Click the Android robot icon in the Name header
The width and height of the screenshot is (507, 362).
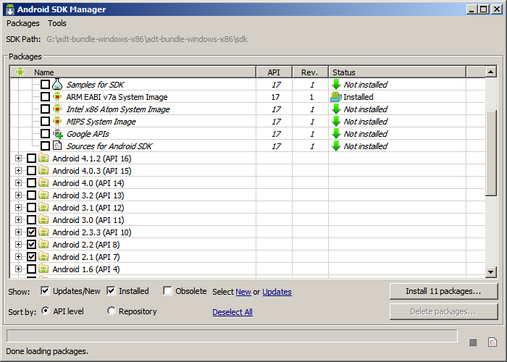tap(20, 72)
